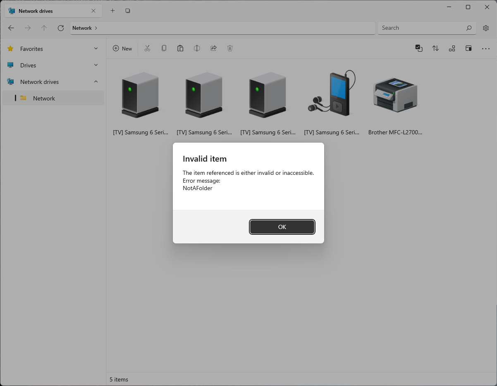Screen dimensions: 497x386
Task: Collapse the Network drives section chevron
Action: (96, 82)
